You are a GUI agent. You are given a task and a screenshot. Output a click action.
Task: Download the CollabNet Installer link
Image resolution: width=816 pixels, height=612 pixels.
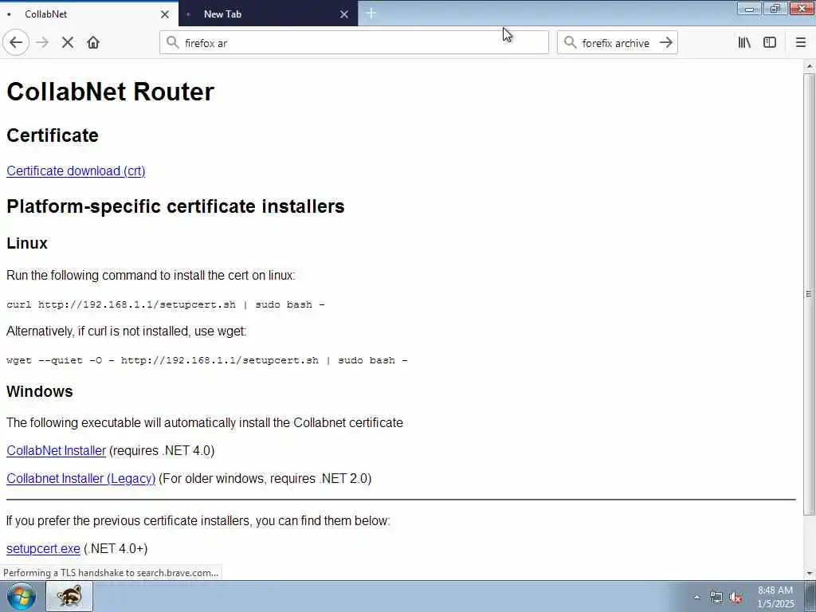tap(57, 451)
